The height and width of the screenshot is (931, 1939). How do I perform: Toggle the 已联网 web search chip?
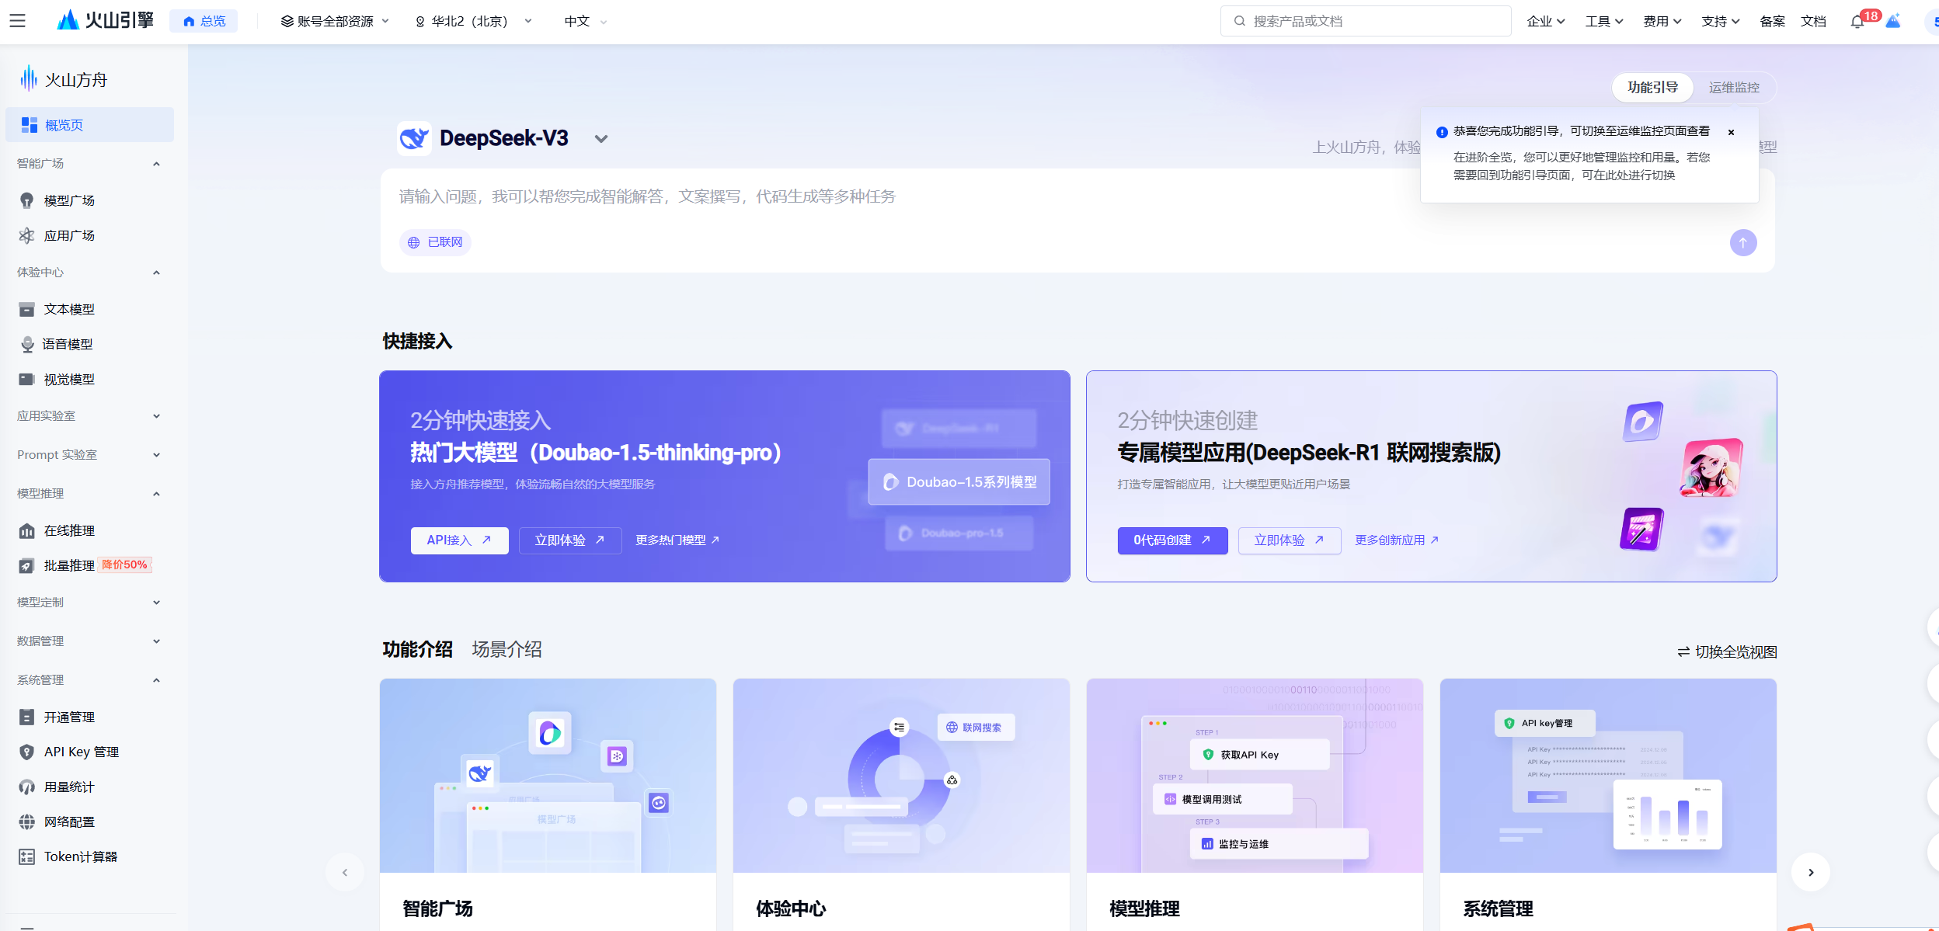436,242
